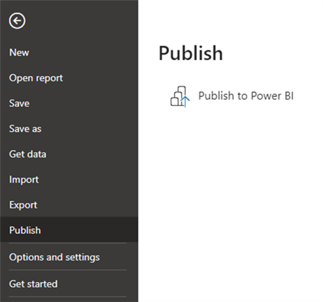Click the highlighted Publish sidebar item

(x=69, y=229)
